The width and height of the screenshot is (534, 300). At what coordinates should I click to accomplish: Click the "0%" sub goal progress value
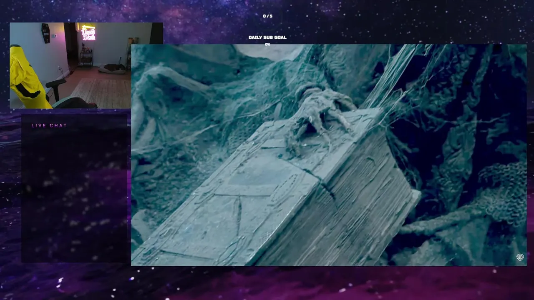(267, 44)
